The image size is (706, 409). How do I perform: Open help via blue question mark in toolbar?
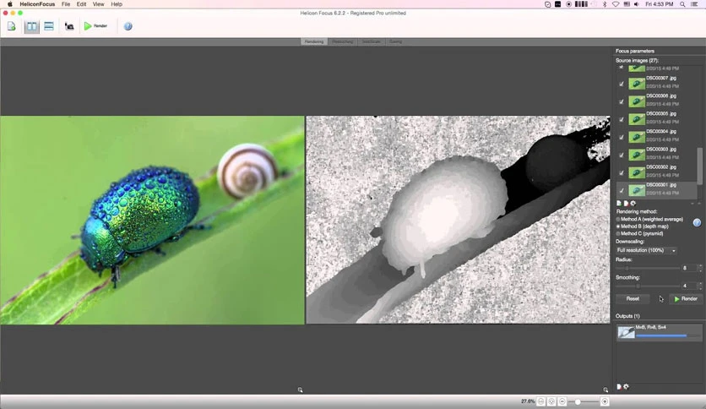(x=128, y=26)
